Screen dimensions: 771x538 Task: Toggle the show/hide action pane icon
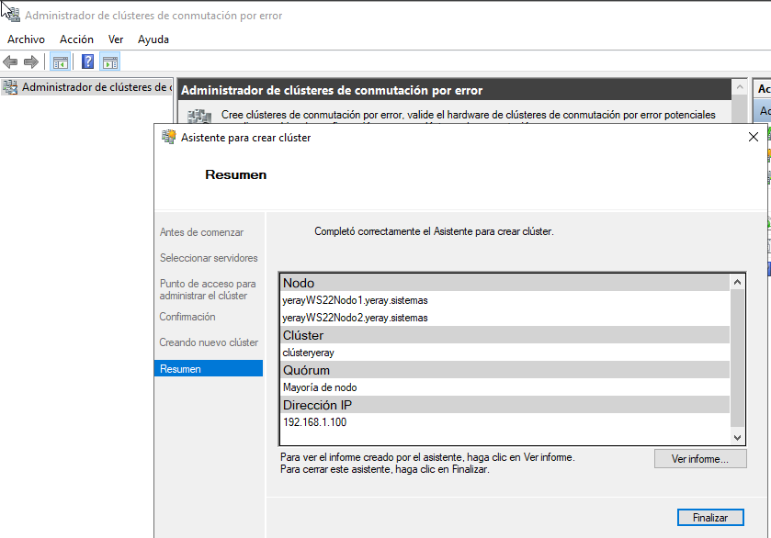(110, 62)
